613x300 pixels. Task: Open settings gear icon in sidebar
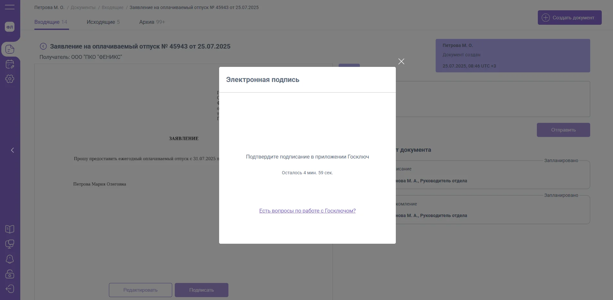10,79
